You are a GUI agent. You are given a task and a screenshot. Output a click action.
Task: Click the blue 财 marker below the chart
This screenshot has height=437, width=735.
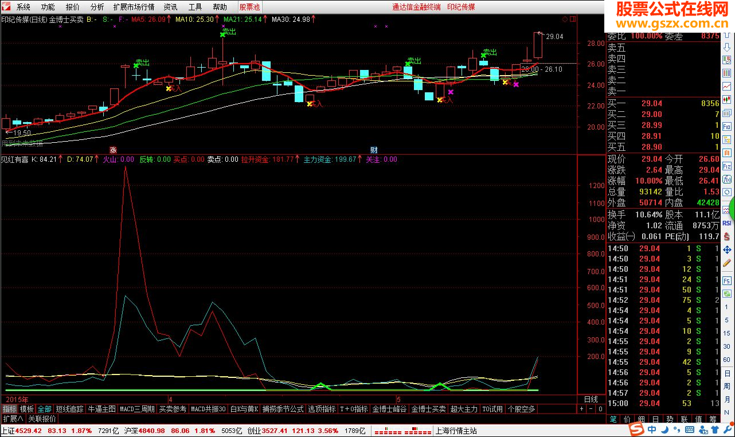[x=373, y=150]
